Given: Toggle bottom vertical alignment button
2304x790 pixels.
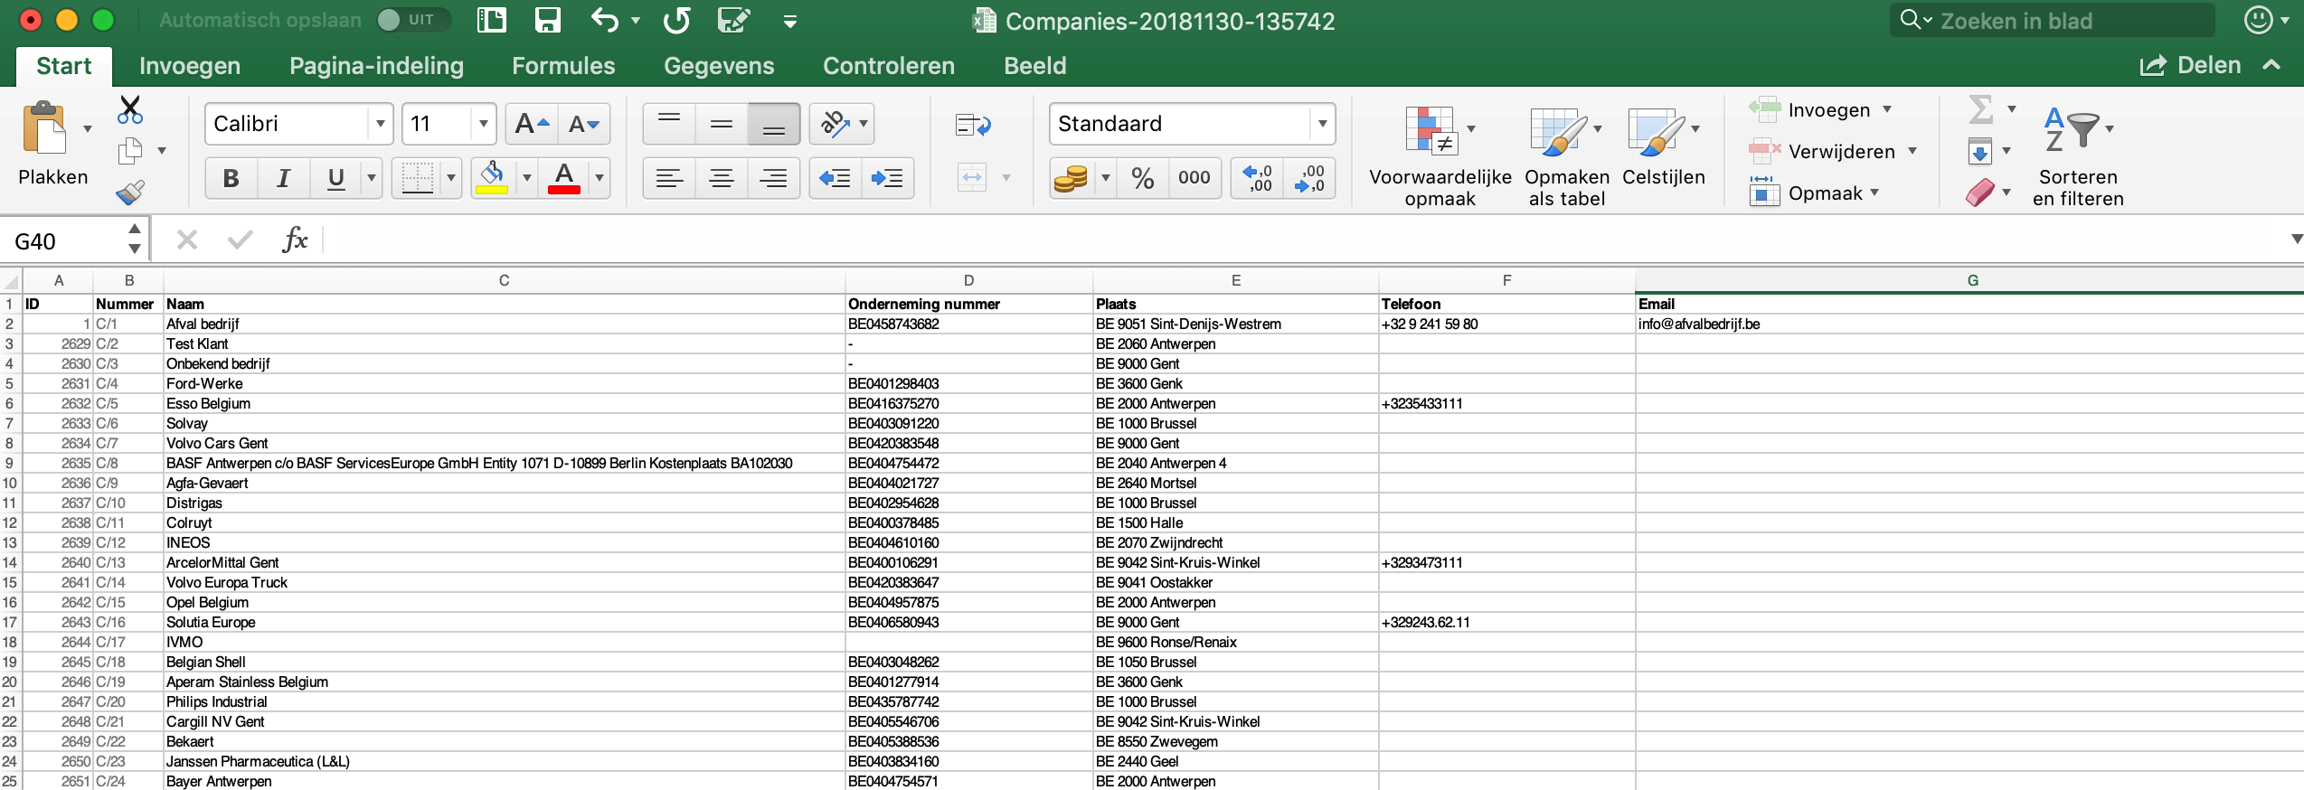Looking at the screenshot, I should tap(774, 124).
